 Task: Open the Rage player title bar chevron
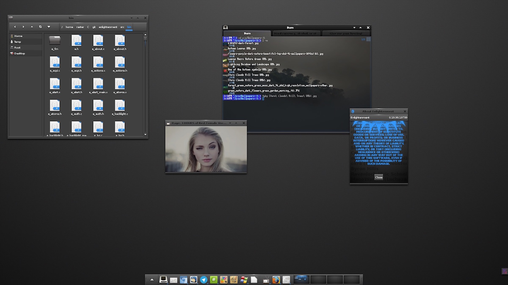(x=230, y=123)
